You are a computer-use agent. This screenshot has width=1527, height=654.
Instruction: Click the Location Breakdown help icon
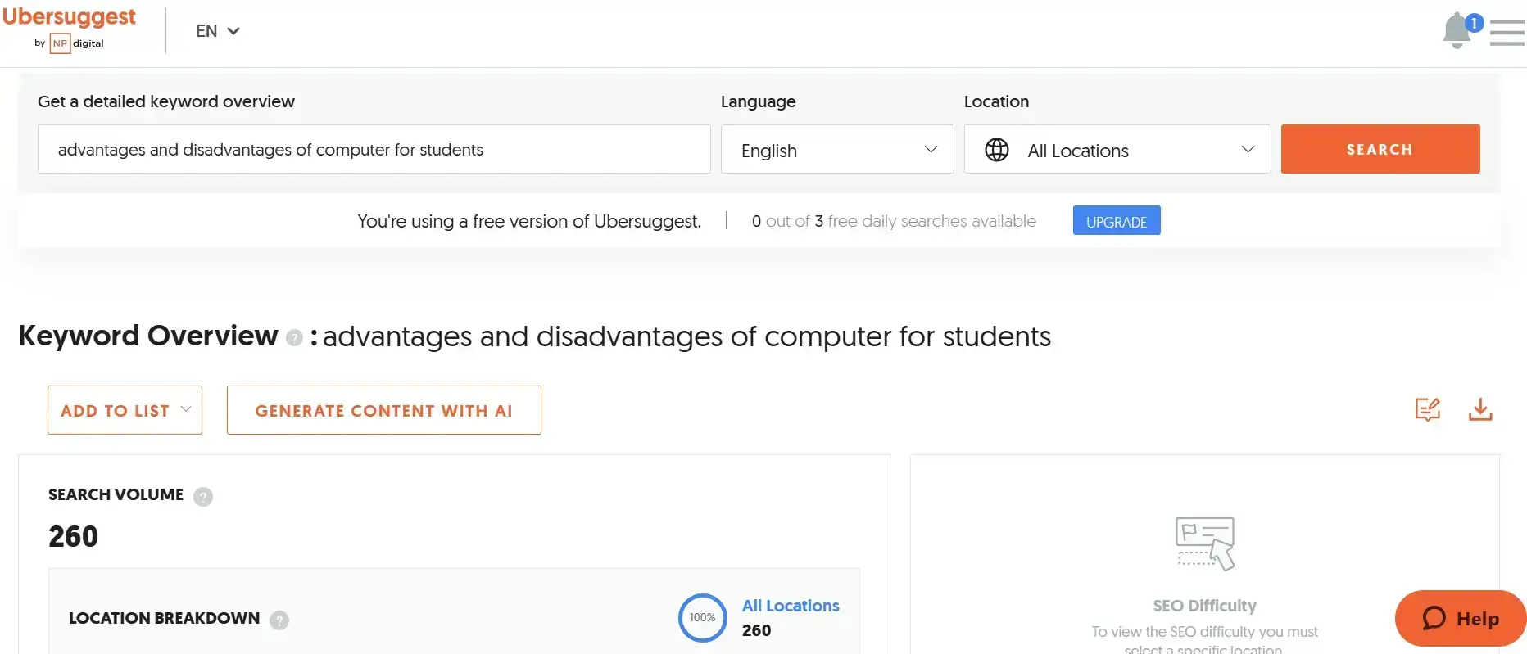pyautogui.click(x=279, y=620)
